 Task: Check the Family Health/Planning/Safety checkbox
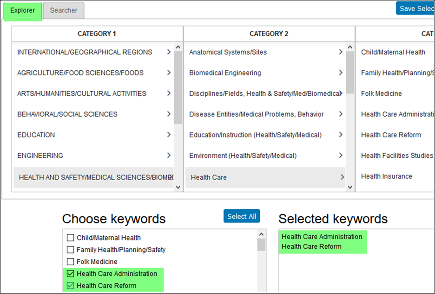click(x=70, y=249)
